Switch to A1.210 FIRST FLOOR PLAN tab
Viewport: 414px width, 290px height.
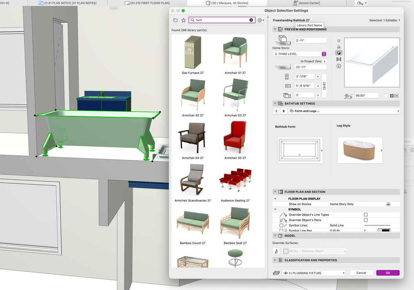pyautogui.click(x=147, y=3)
